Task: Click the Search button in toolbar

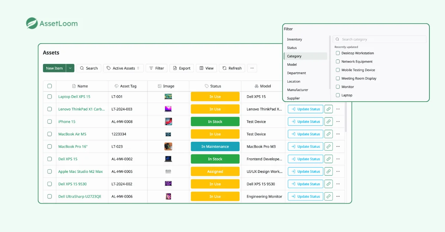Action: (x=89, y=68)
